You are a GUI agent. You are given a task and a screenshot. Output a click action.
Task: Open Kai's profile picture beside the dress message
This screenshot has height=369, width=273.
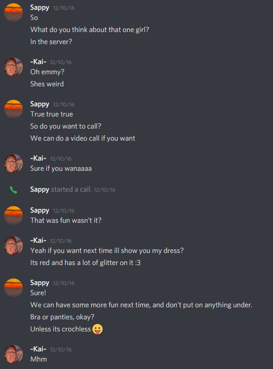coord(13,246)
